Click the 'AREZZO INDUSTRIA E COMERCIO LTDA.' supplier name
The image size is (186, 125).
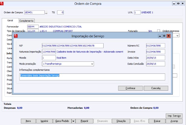coord(61,27)
